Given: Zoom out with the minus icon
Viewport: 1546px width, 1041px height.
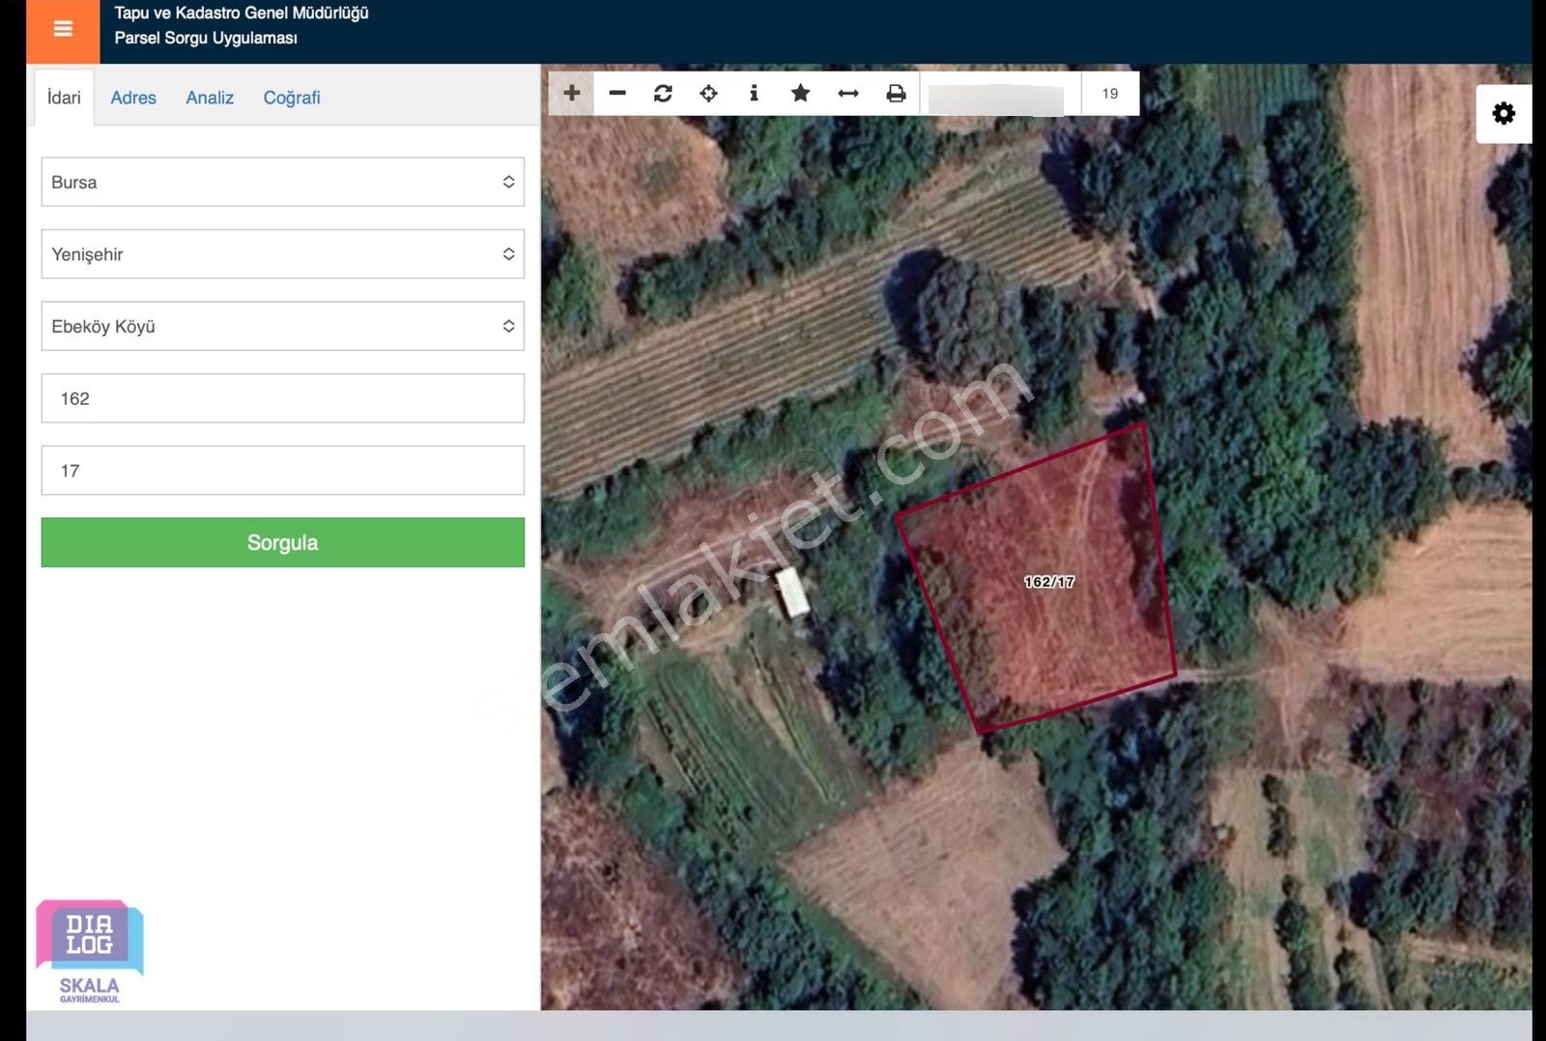Looking at the screenshot, I should [x=617, y=93].
